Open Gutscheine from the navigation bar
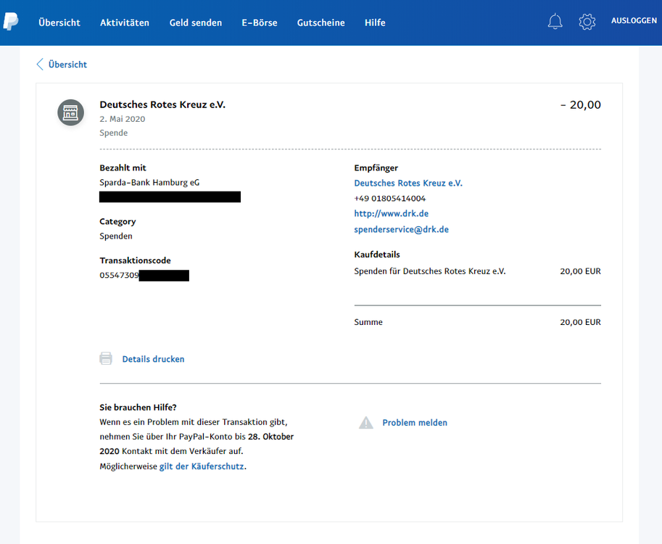Image resolution: width=662 pixels, height=544 pixels. click(x=320, y=22)
